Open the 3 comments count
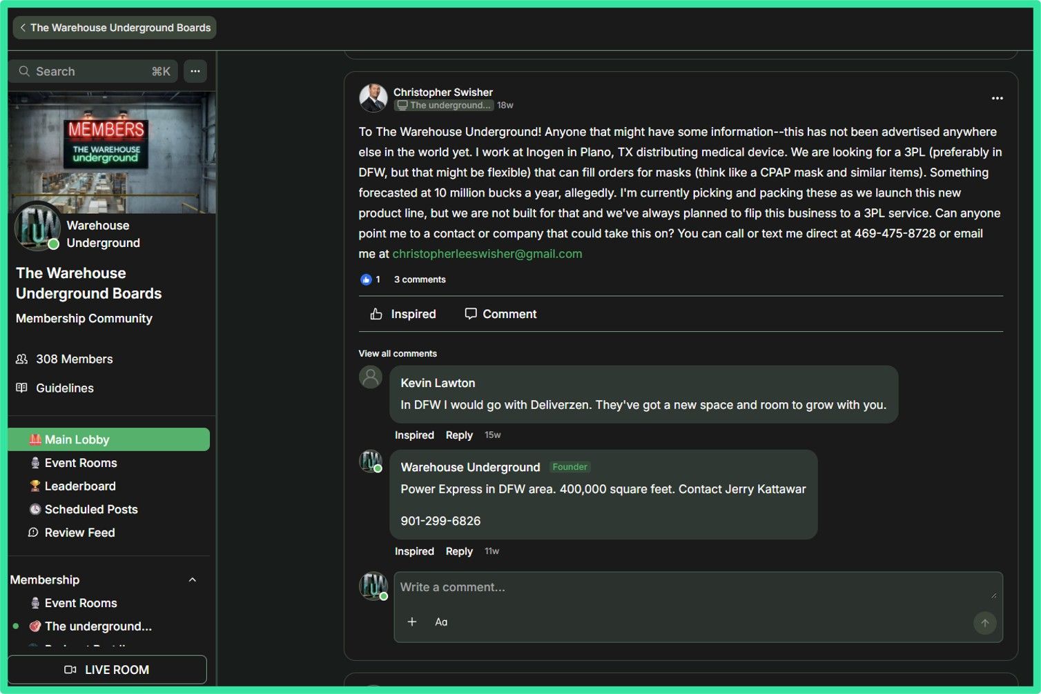Image resolution: width=1041 pixels, height=694 pixels. [x=420, y=279]
